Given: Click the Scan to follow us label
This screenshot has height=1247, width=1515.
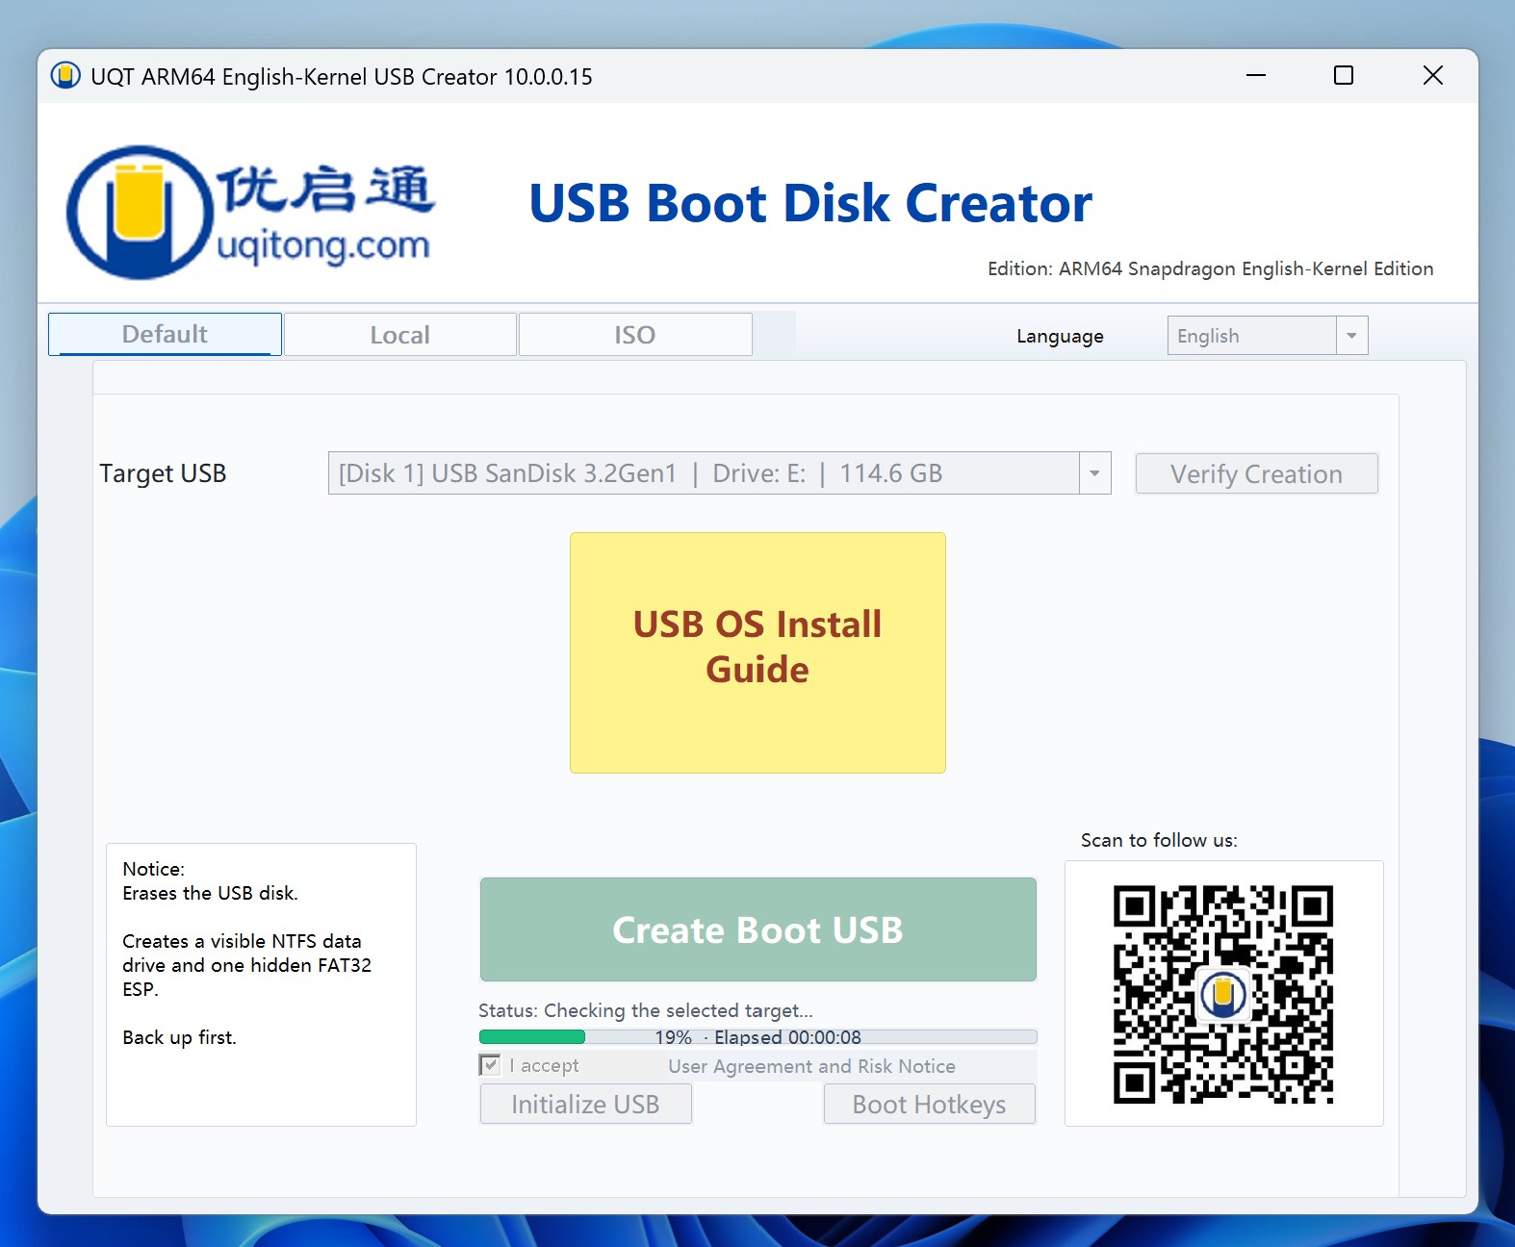Looking at the screenshot, I should tap(1159, 840).
